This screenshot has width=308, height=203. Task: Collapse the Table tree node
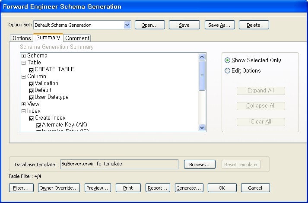tap(23, 63)
